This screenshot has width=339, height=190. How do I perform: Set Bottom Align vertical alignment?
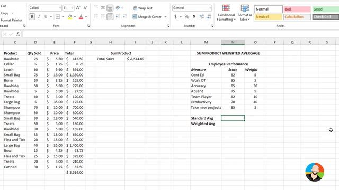[110, 8]
